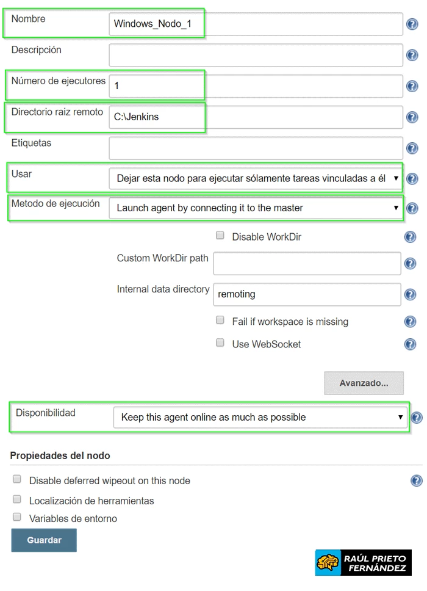This screenshot has width=427, height=591.
Task: Open the Usar dropdown
Action: tap(256, 179)
